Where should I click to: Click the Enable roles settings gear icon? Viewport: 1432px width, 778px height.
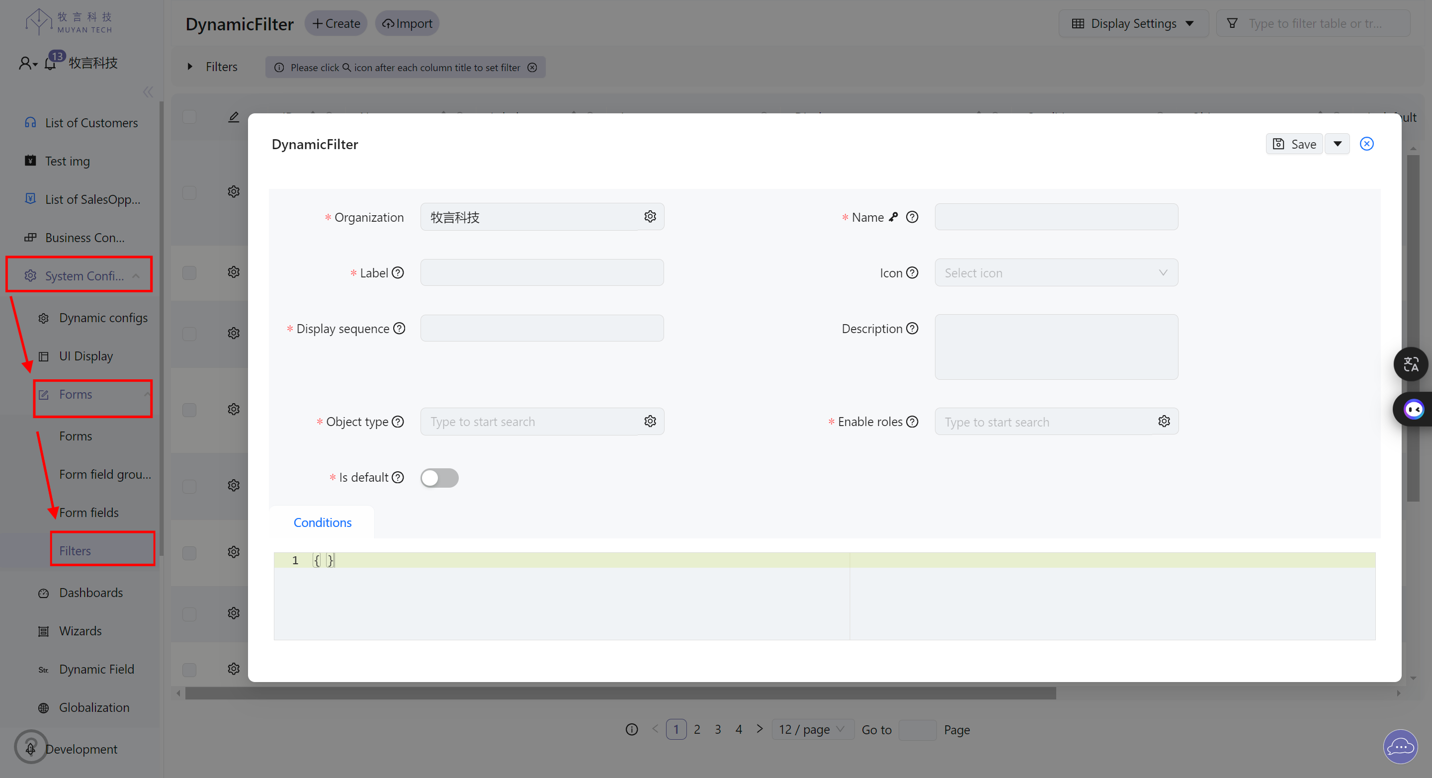tap(1164, 421)
